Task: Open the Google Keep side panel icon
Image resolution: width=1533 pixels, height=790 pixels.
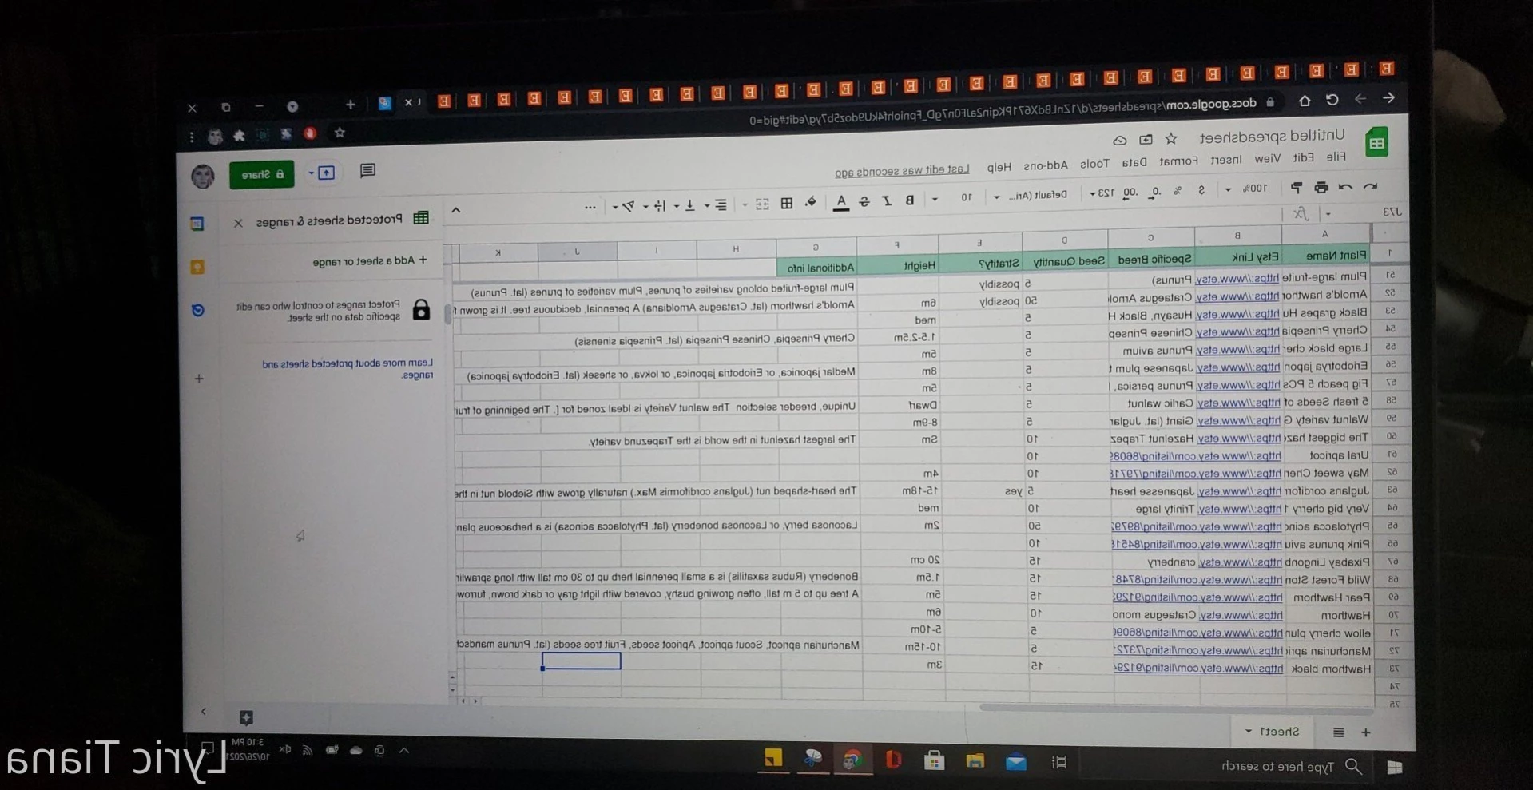Action: point(197,267)
